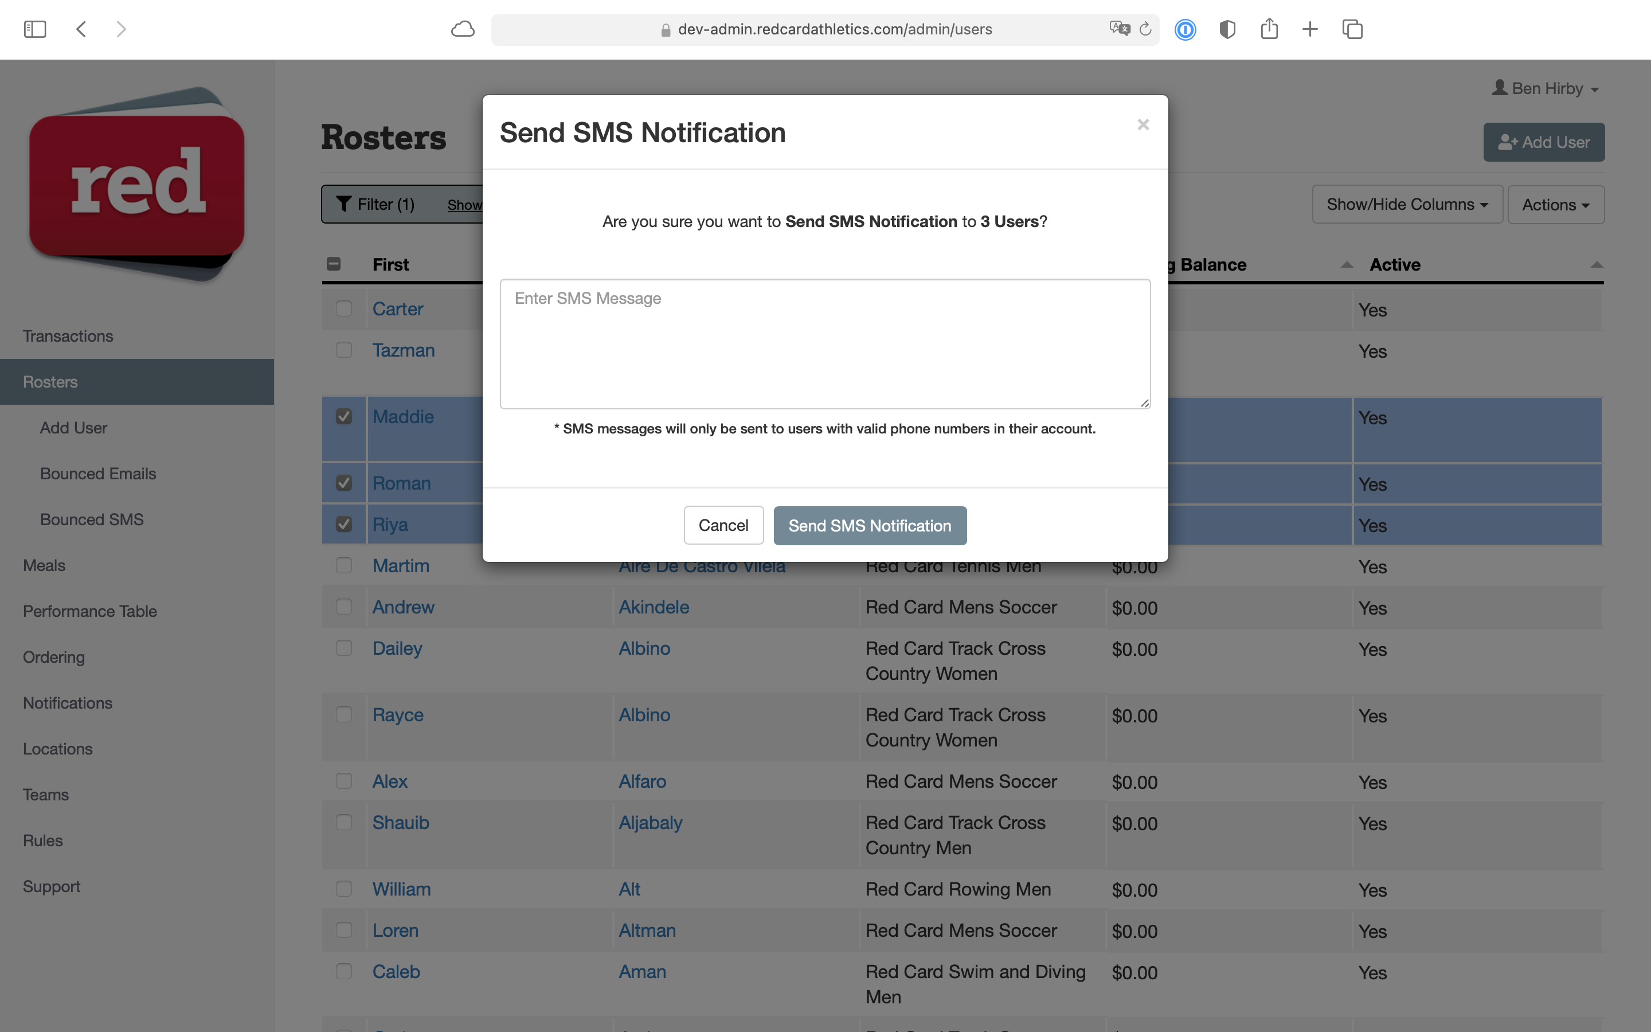Open the Share icon in toolbar
This screenshot has width=1651, height=1032.
1269,29
